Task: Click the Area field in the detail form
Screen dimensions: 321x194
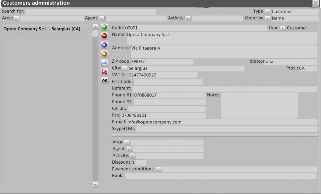Action: point(167,143)
